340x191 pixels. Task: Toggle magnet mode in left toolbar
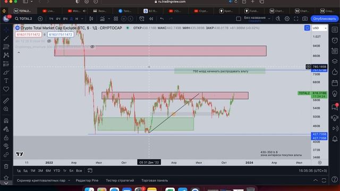coord(6,120)
